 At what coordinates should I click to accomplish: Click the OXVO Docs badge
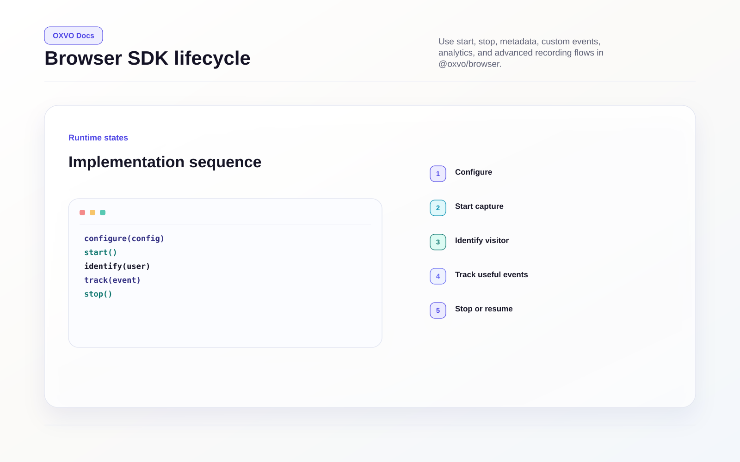pyautogui.click(x=74, y=36)
